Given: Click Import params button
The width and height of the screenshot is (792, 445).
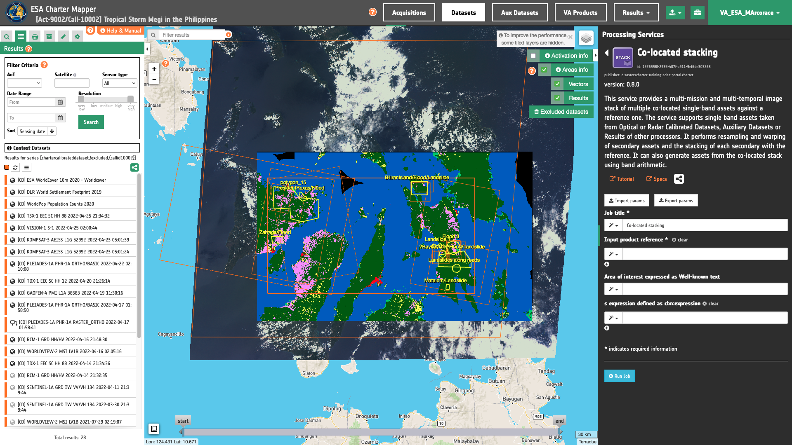Looking at the screenshot, I should [627, 201].
